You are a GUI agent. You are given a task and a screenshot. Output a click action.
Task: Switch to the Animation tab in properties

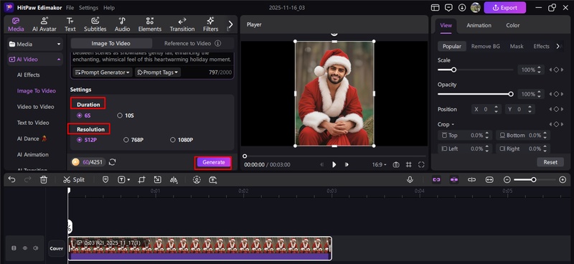pos(479,25)
